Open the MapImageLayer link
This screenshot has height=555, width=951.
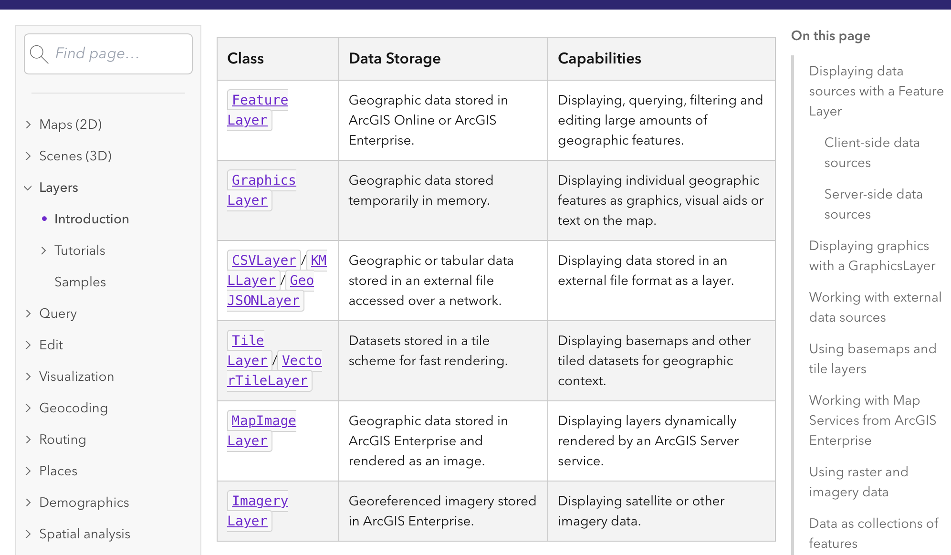[x=263, y=421]
